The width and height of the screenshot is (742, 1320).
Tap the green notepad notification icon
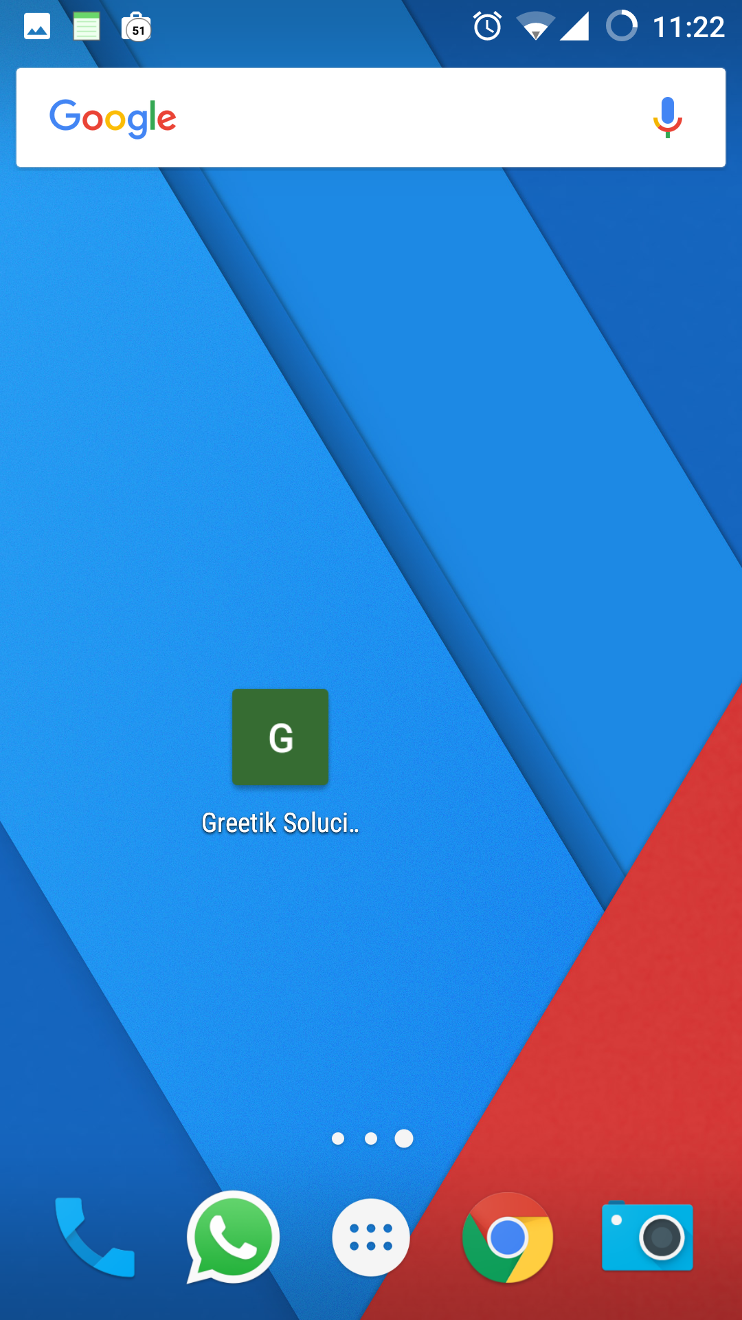coord(87,27)
